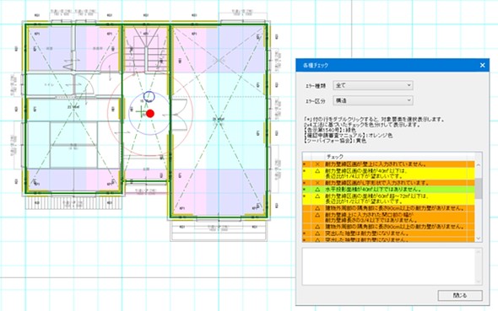Click the check list scrollbar up arrow
498x311 pixels.
[479, 165]
